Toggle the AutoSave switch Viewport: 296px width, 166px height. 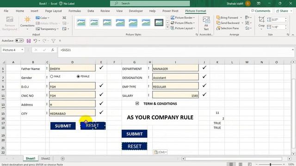(19, 41)
